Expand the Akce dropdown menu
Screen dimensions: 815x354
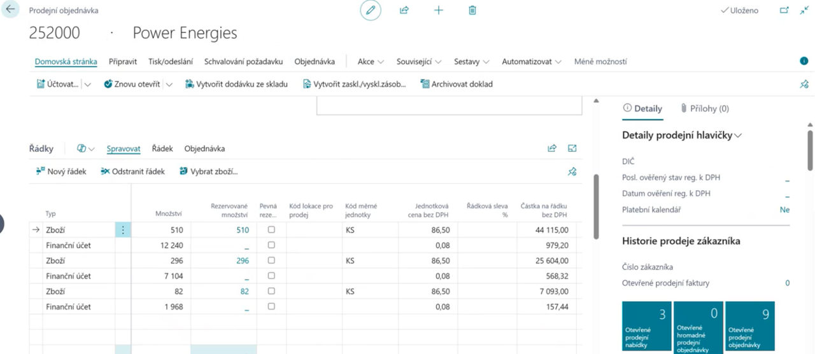(x=371, y=62)
